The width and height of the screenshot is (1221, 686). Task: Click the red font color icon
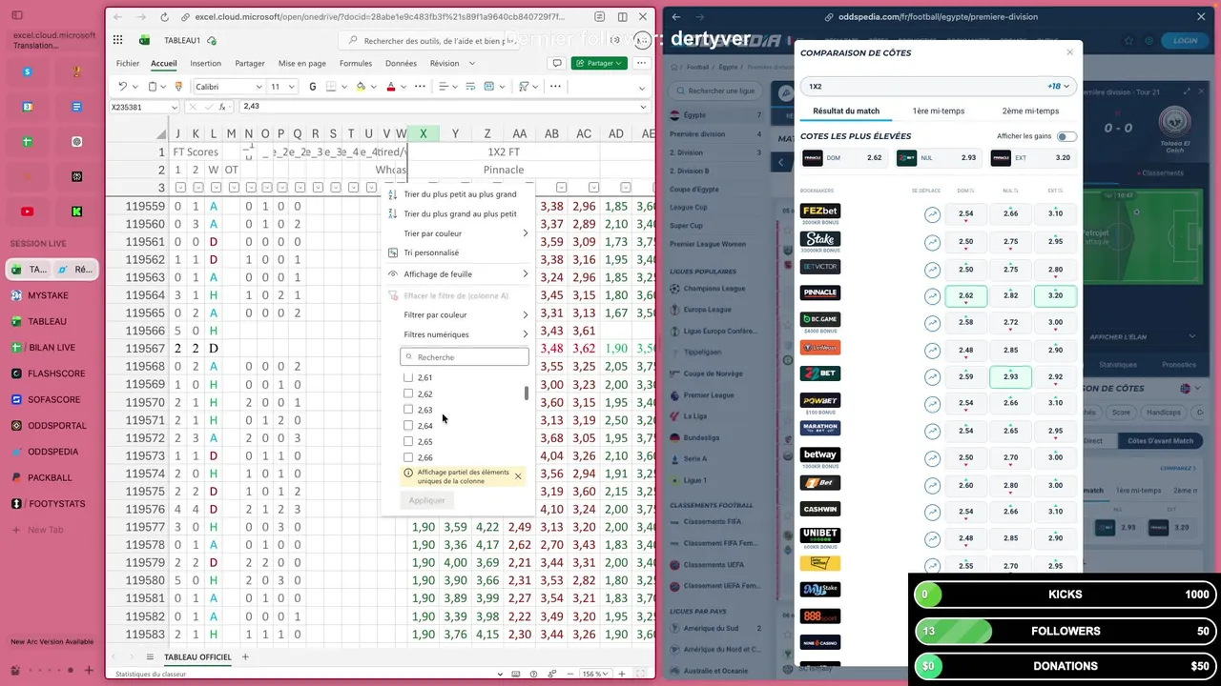(391, 87)
